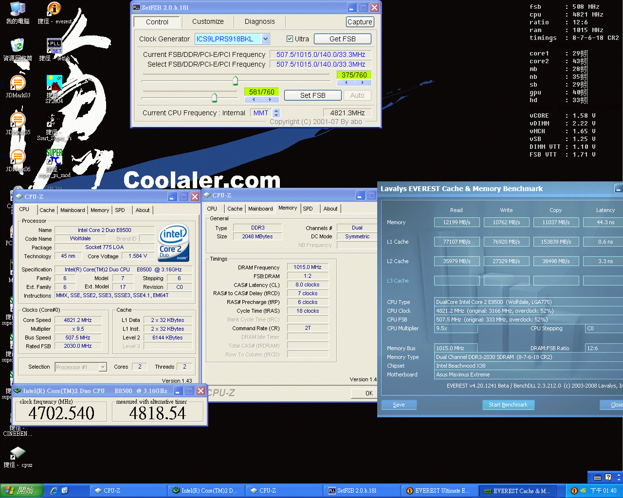Click the green tray icon beside the clock
Image resolution: width=623 pixels, height=498 pixels.
click(583, 491)
